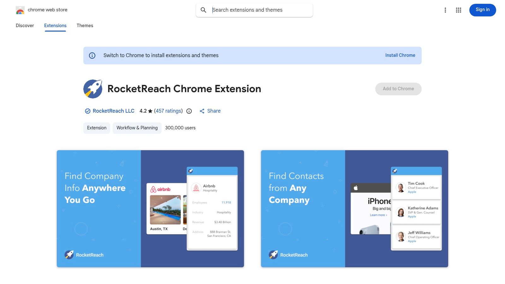Viewport: 505px width, 284px height.
Task: Open the Find Contacts from Any Company screenshot
Action: [x=354, y=209]
